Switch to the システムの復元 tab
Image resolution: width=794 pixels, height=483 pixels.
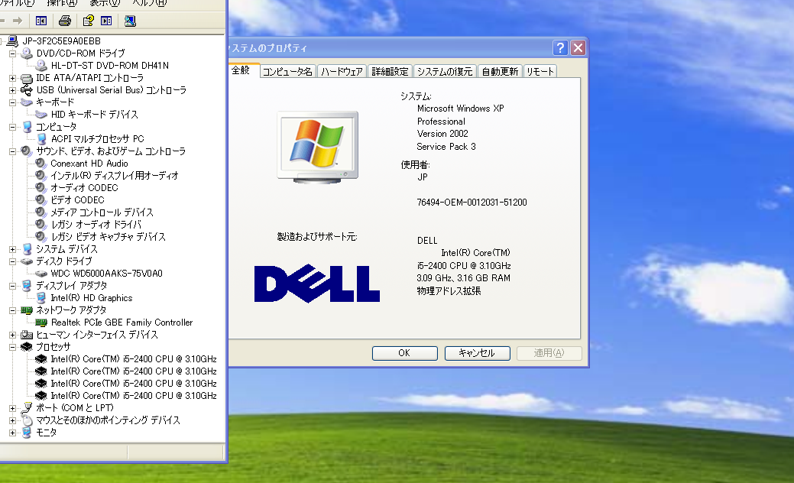[x=445, y=72]
